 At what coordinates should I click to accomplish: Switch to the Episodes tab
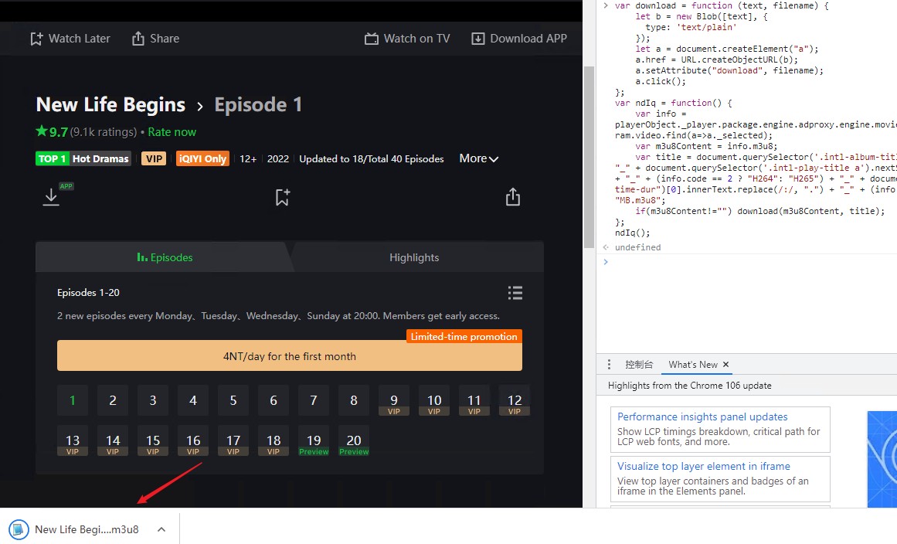point(165,257)
